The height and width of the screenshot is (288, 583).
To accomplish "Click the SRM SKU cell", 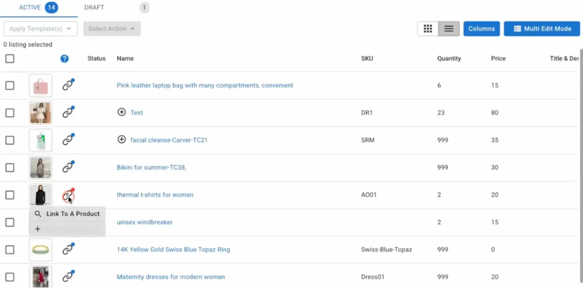I will pos(368,140).
